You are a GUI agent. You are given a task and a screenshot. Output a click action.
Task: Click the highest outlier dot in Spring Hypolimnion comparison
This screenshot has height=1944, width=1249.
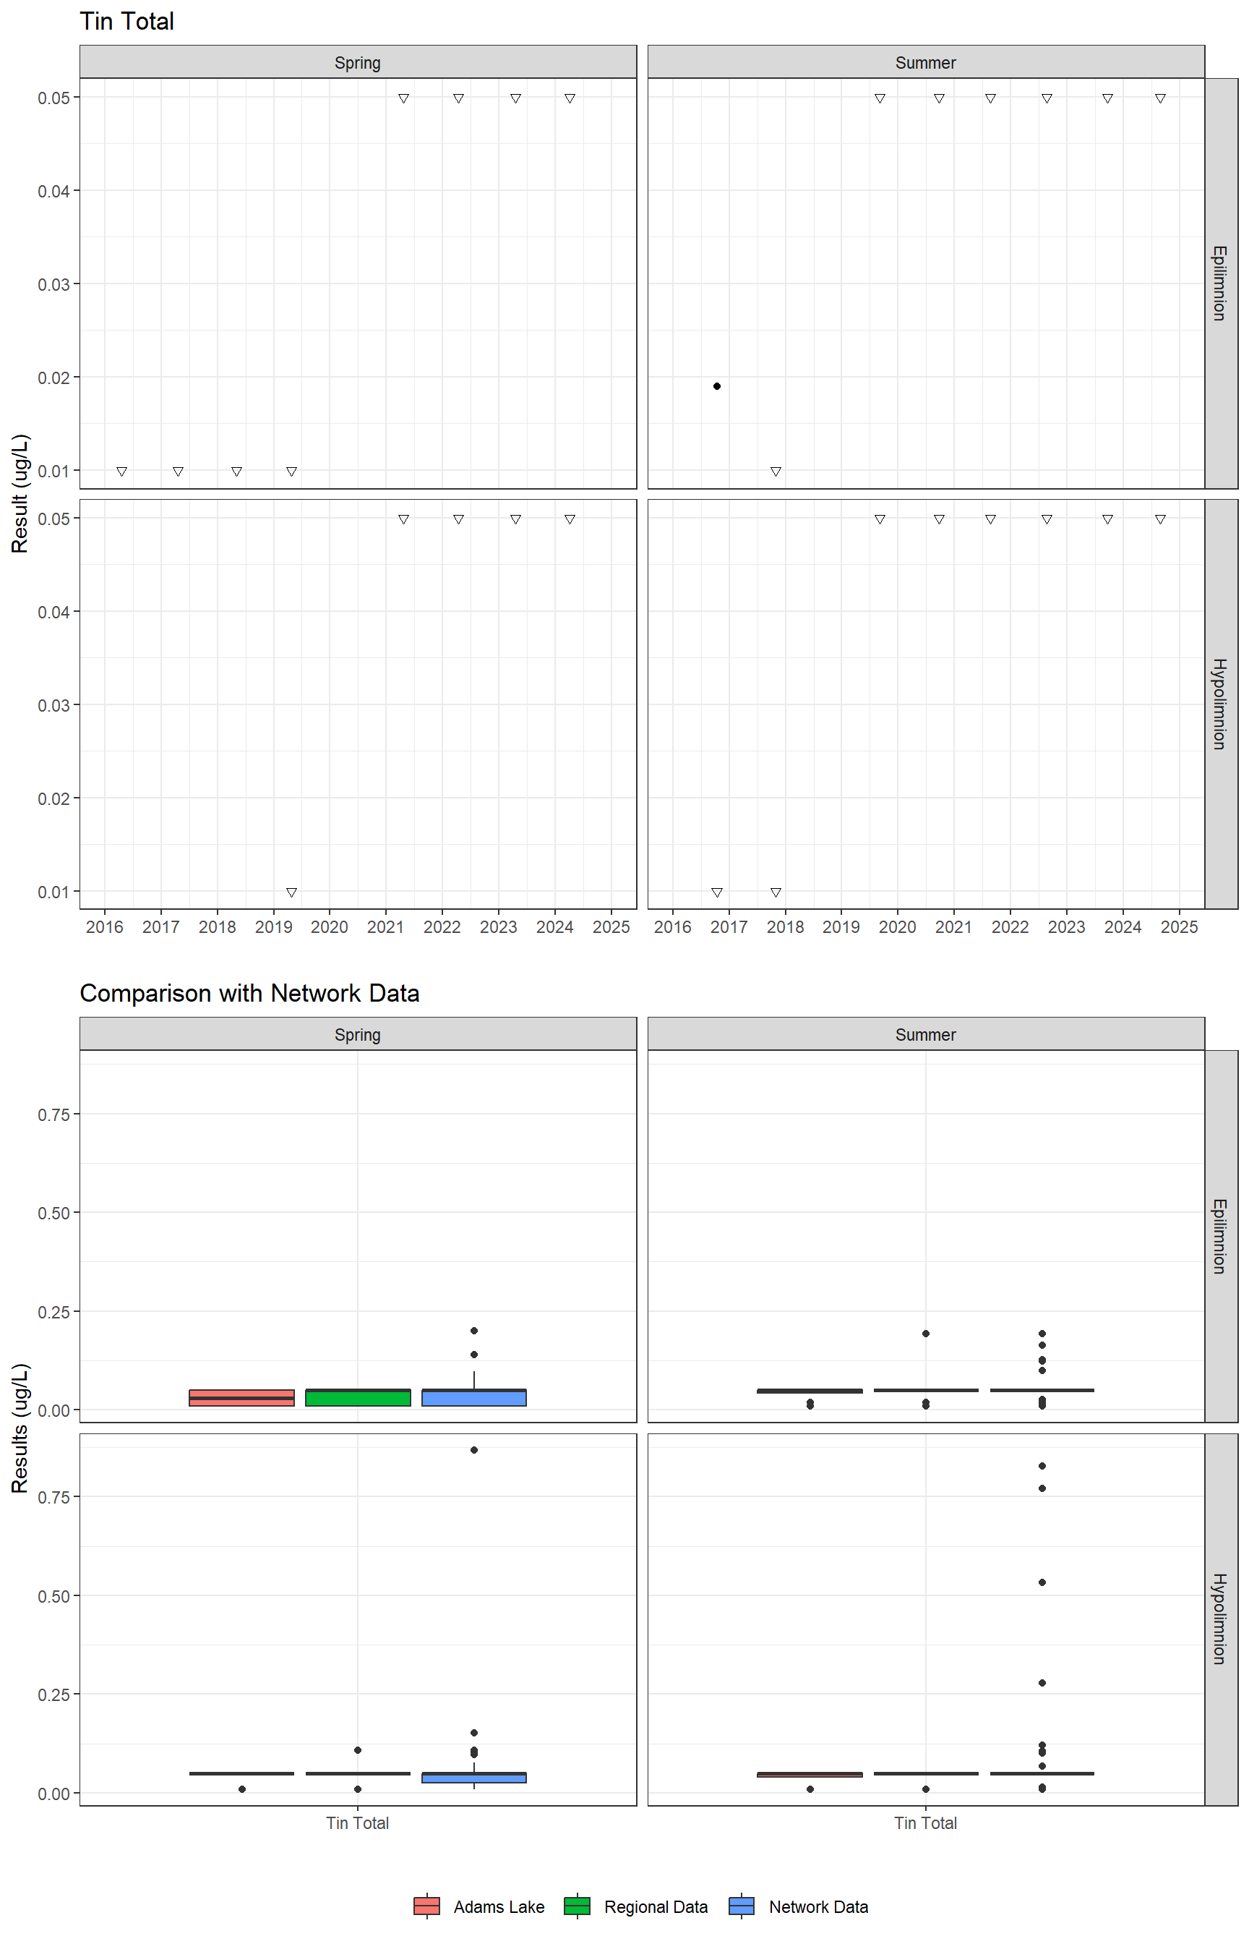(473, 1450)
